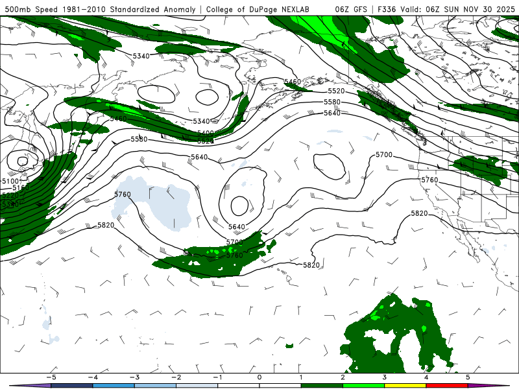The width and height of the screenshot is (519, 389).
Task: Click the 'F336 Valid: 06Z SUN NOV 30 2025' text
Action: click(446, 9)
